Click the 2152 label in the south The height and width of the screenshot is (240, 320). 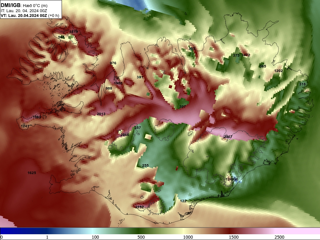(x=140, y=207)
